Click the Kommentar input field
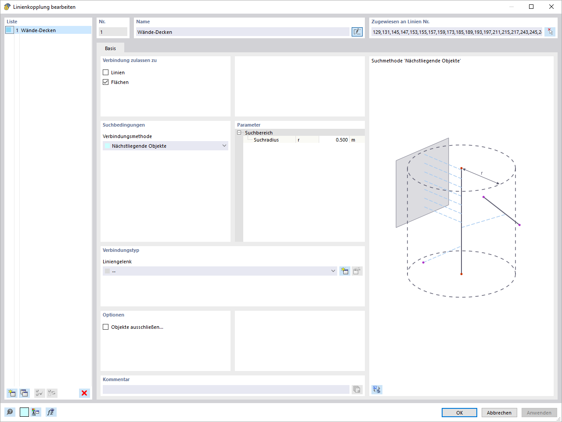Screen dimensions: 562x422 click(226, 389)
